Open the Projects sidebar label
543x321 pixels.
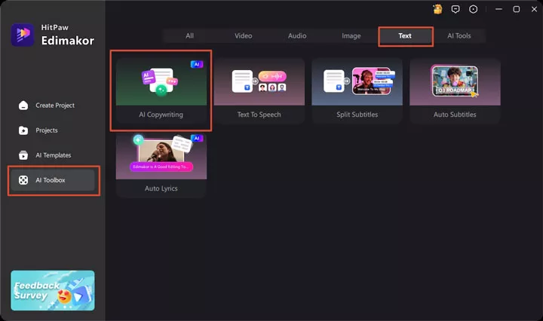click(47, 130)
